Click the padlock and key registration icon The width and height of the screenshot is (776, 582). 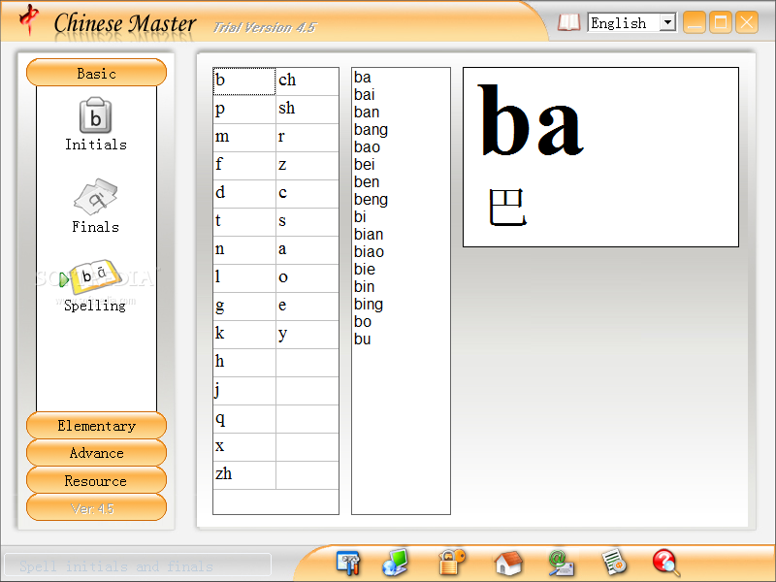point(452,563)
